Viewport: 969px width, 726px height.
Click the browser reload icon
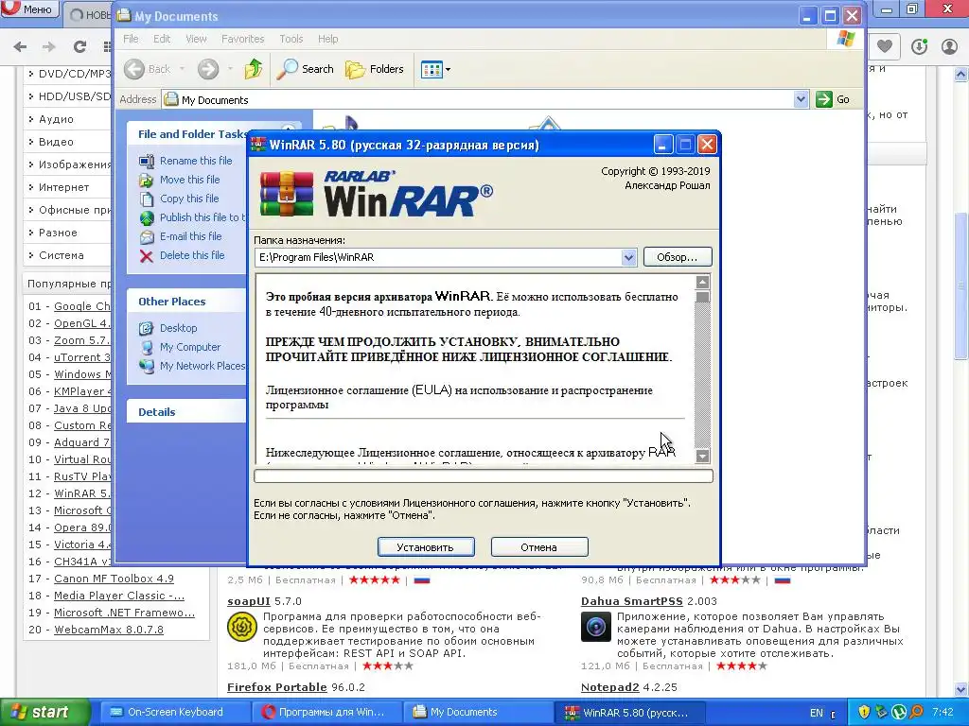[79, 46]
